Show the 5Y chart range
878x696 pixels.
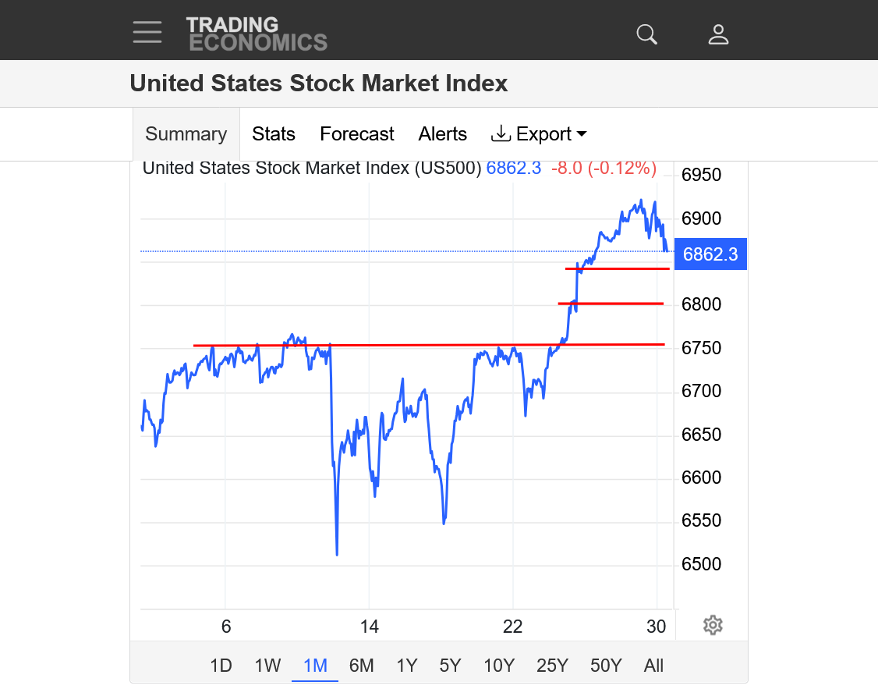[451, 666]
